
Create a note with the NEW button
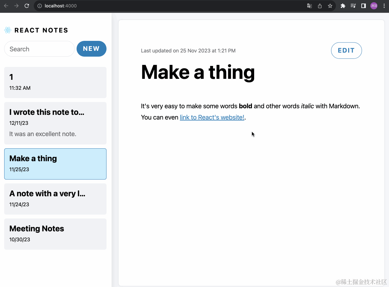point(91,49)
